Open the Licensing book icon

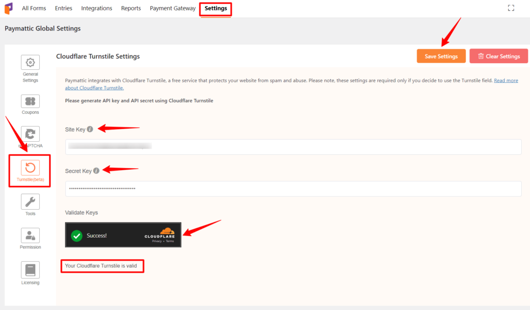(x=31, y=270)
